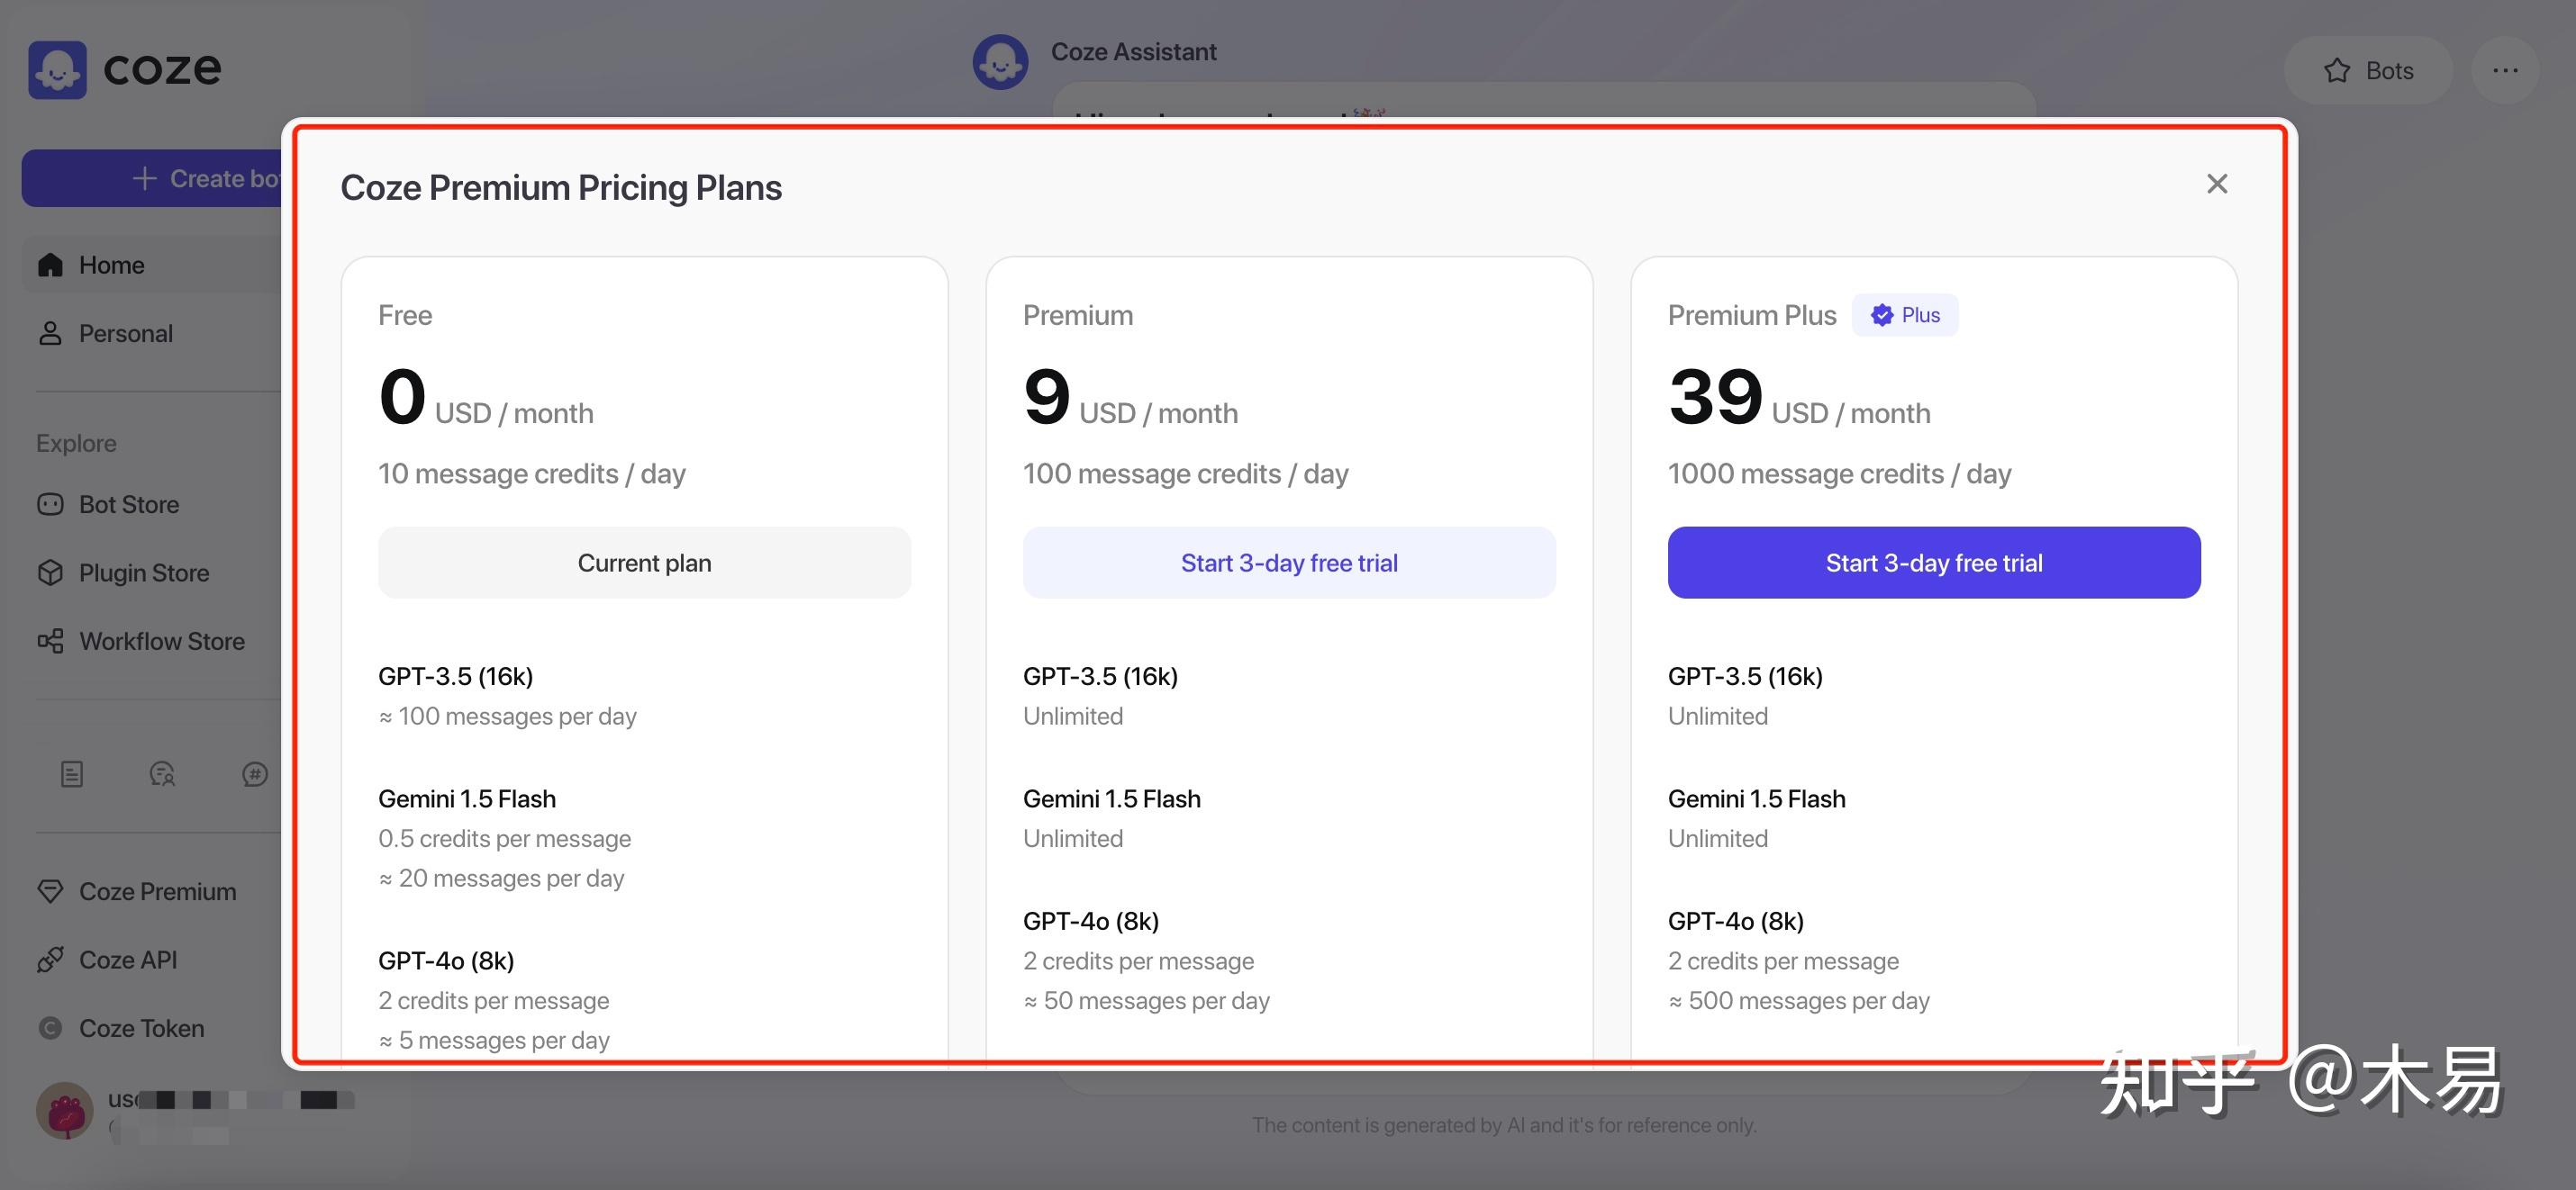
Task: Open the Home menu item
Action: click(x=111, y=265)
